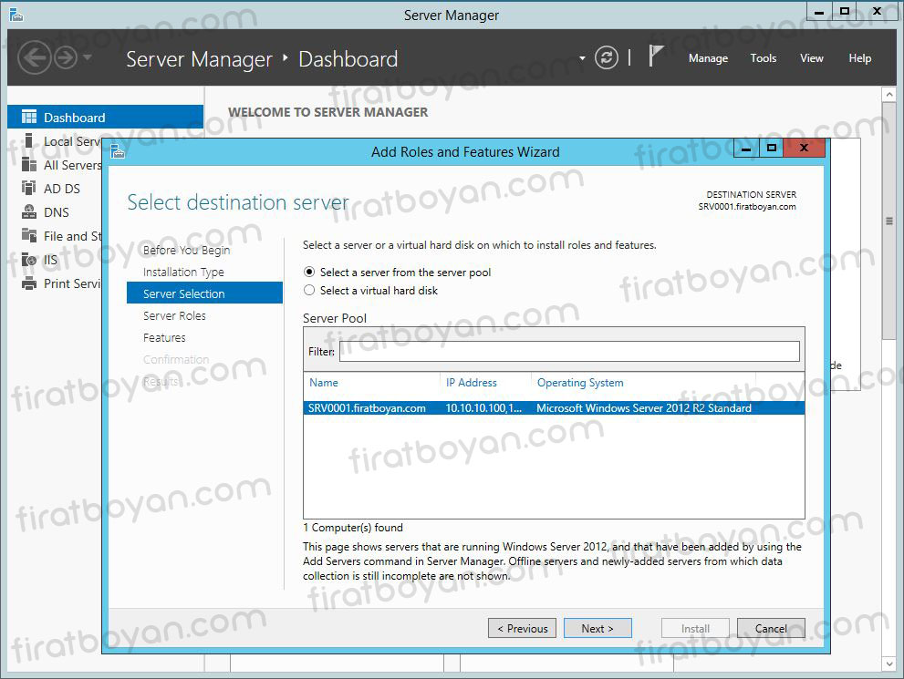Click the Back arrow in Server Manager header
Screen dimensions: 904x679
[x=34, y=57]
